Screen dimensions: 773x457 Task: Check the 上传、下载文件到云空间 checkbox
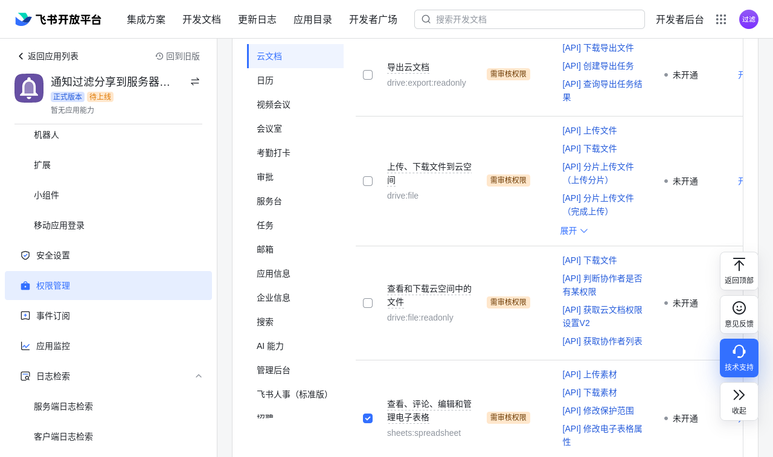368,181
